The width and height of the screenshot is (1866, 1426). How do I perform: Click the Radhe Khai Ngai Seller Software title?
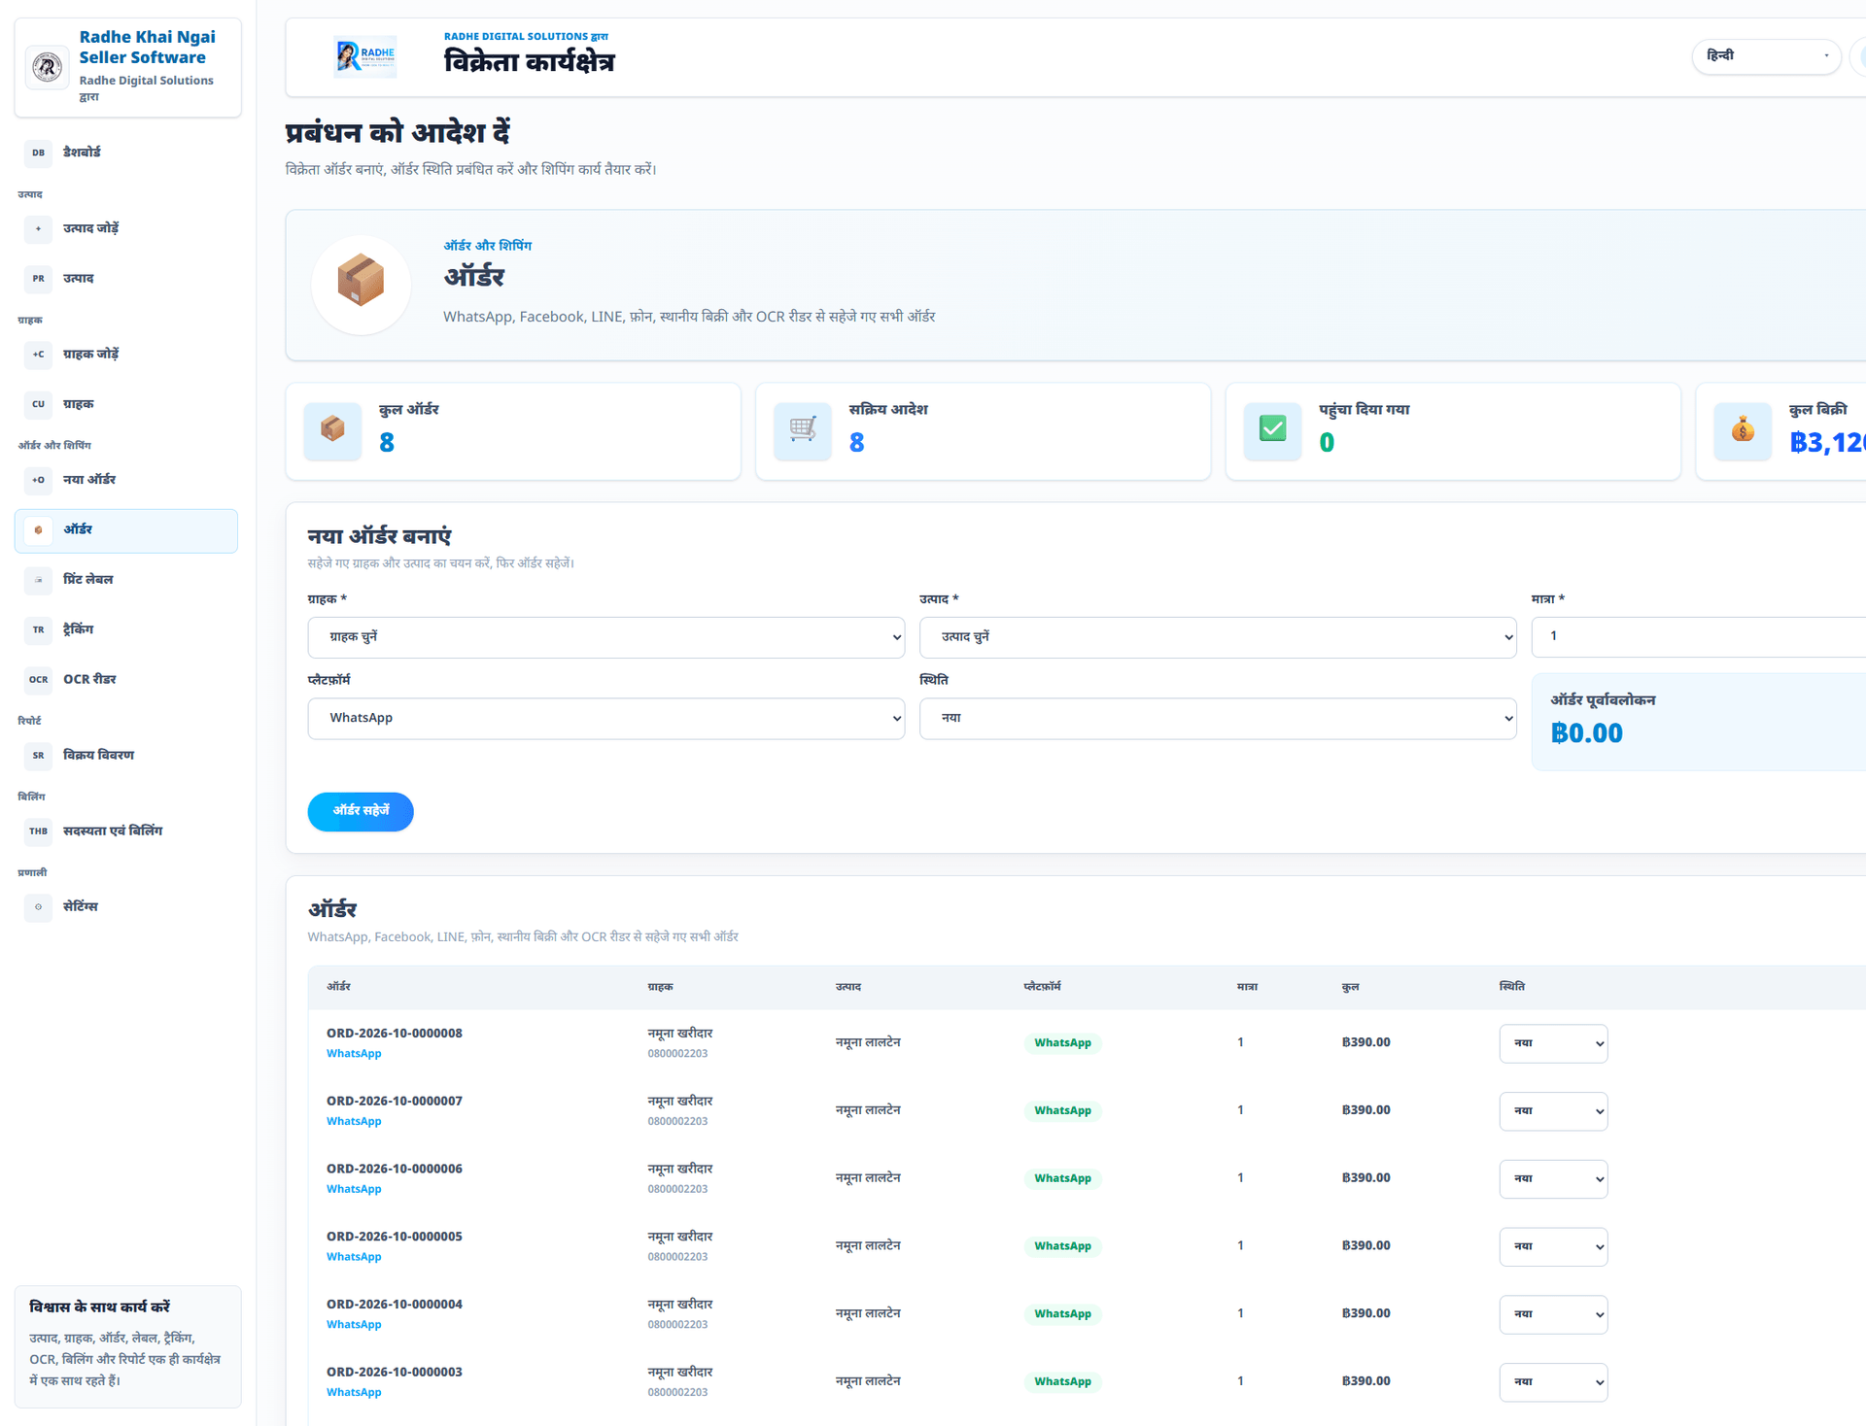[148, 48]
